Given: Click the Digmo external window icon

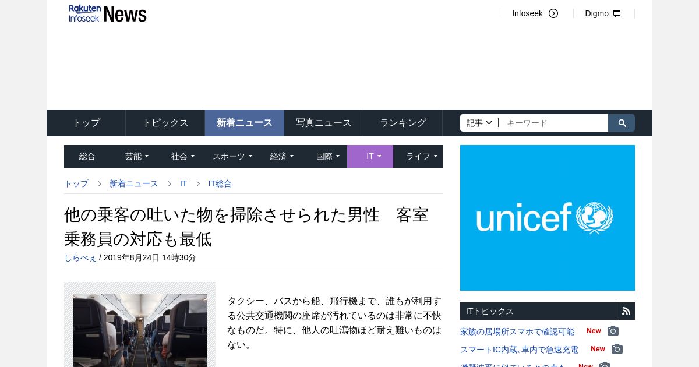Looking at the screenshot, I should pyautogui.click(x=618, y=13).
